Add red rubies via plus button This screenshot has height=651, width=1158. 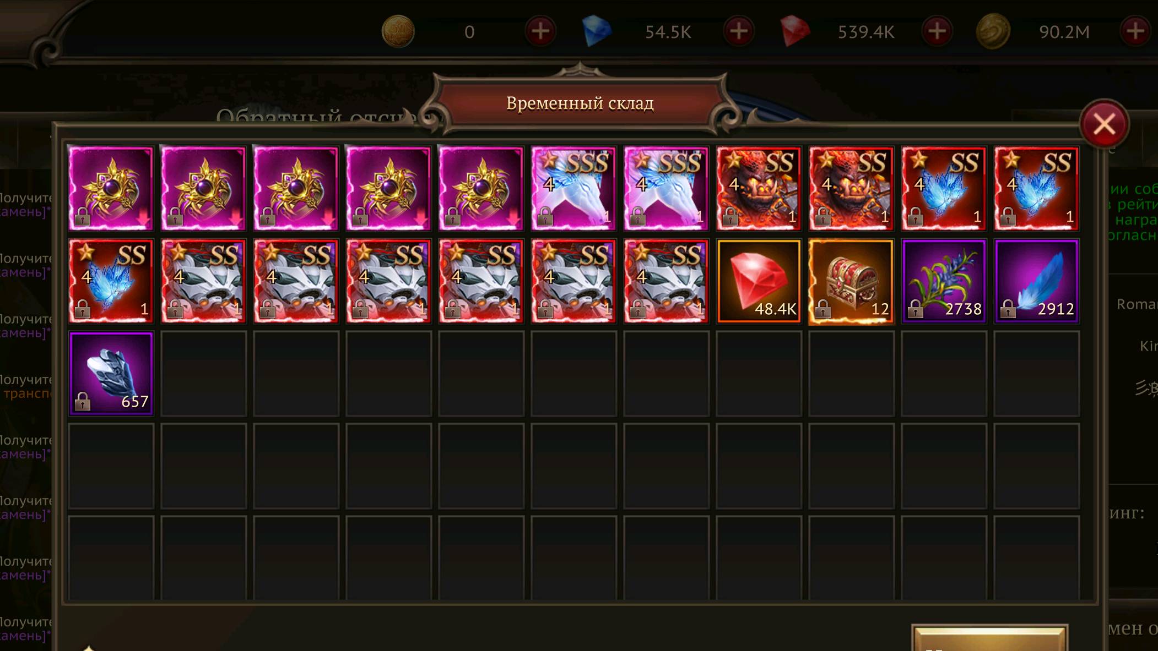(x=937, y=31)
